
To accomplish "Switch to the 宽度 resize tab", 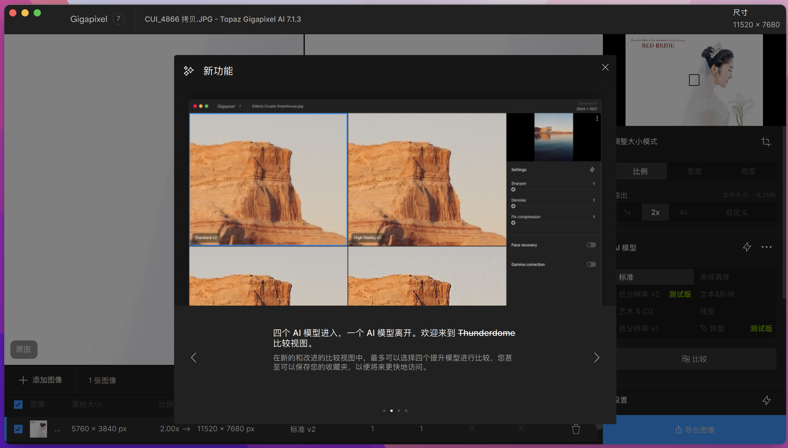I will click(694, 171).
